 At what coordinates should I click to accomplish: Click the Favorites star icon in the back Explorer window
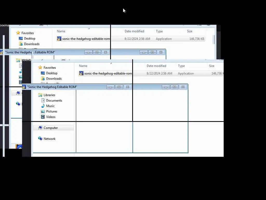(x=18, y=33)
